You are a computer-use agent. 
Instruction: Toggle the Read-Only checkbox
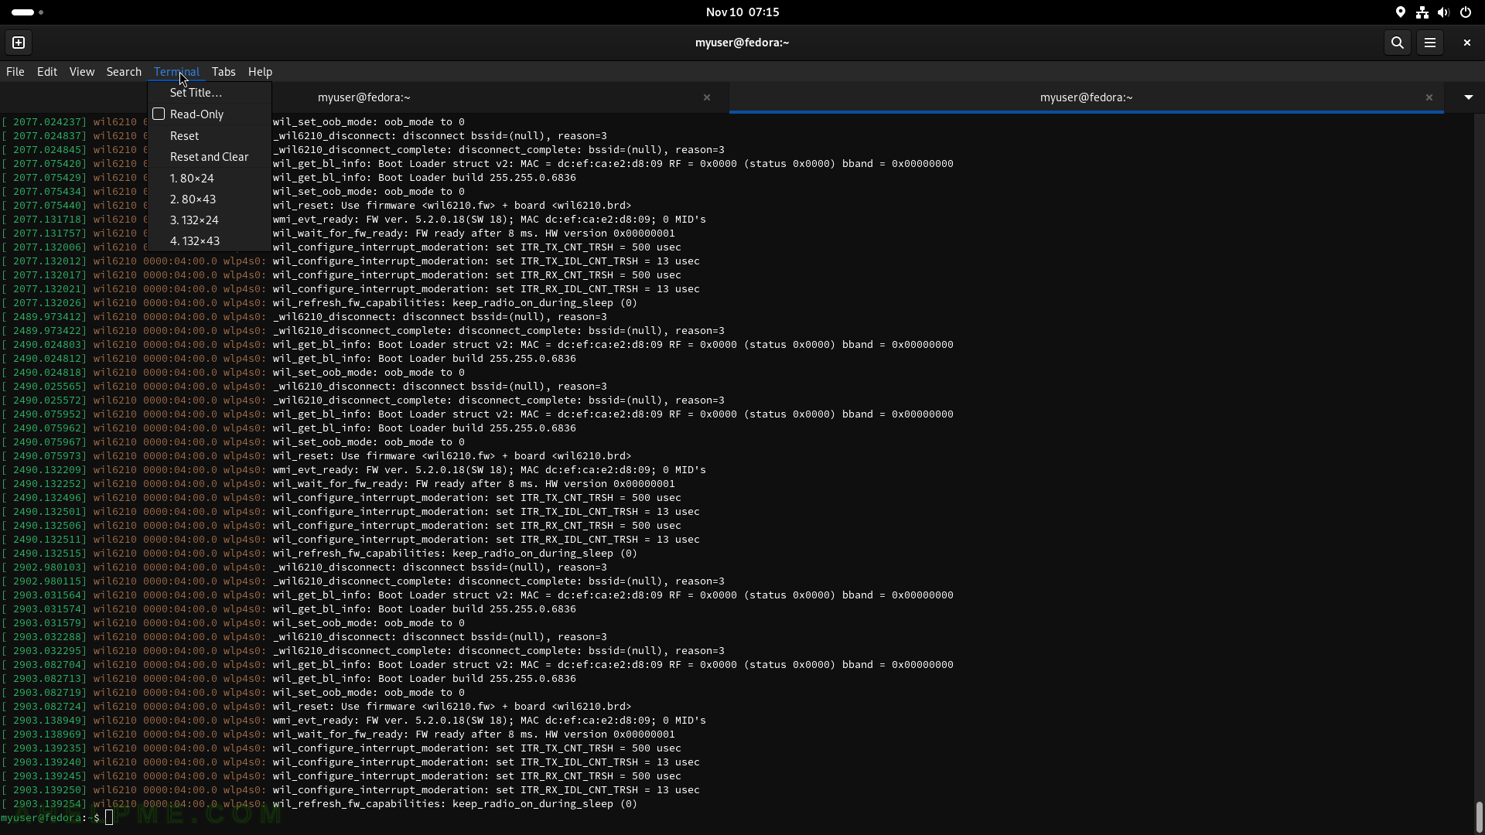coord(159,114)
